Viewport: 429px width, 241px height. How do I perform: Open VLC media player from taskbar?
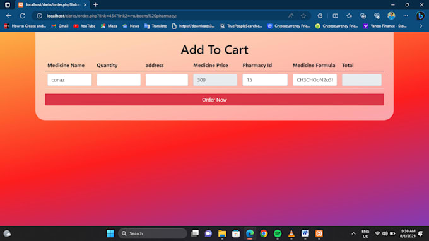click(291, 233)
